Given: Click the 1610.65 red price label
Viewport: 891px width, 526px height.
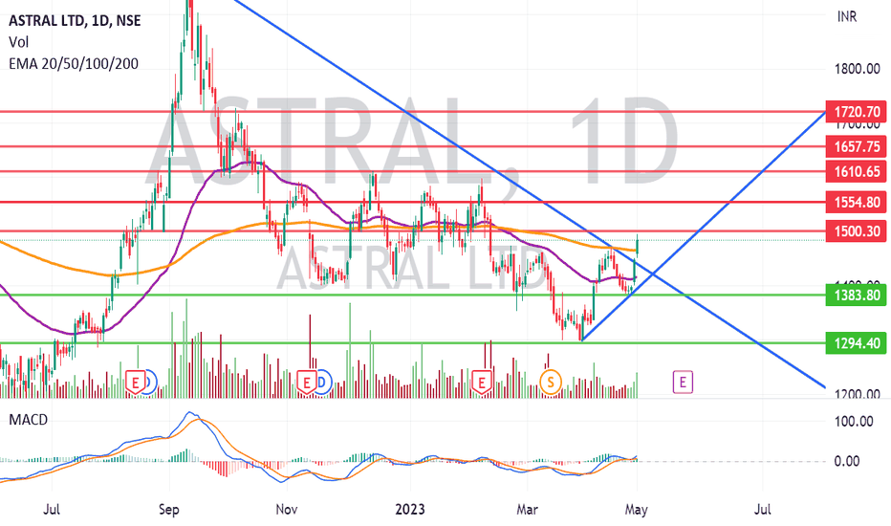Looking at the screenshot, I should (857, 171).
